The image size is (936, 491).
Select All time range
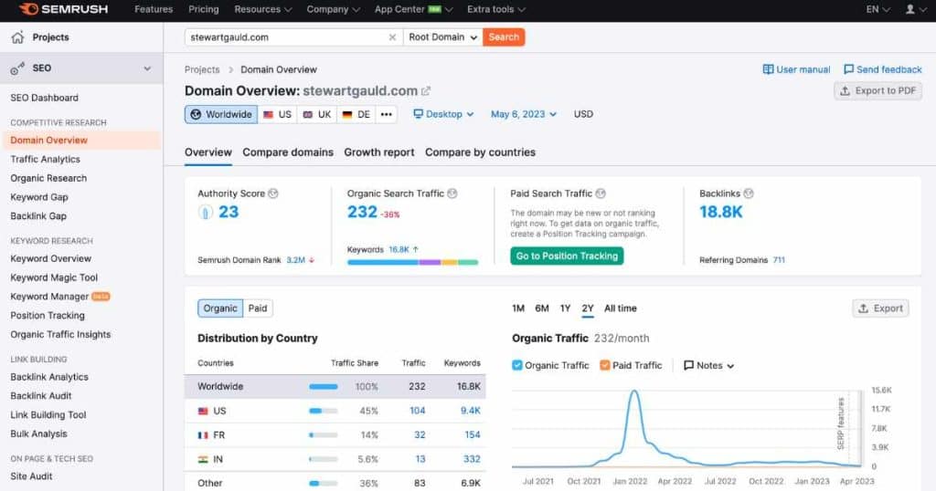(621, 308)
